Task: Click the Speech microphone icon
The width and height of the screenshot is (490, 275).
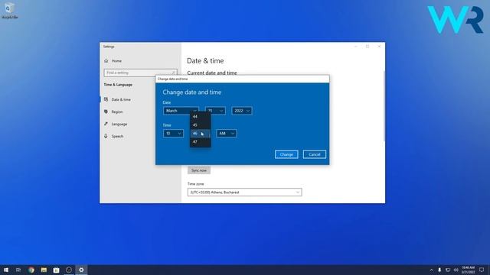Action: 106,136
